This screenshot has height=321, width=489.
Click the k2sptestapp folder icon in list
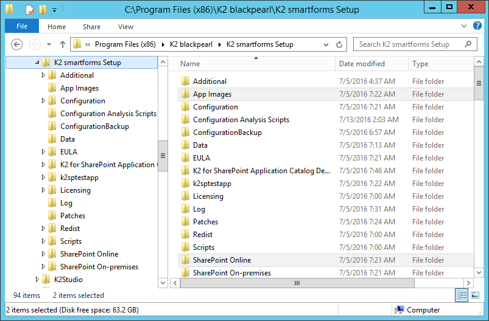click(186, 184)
